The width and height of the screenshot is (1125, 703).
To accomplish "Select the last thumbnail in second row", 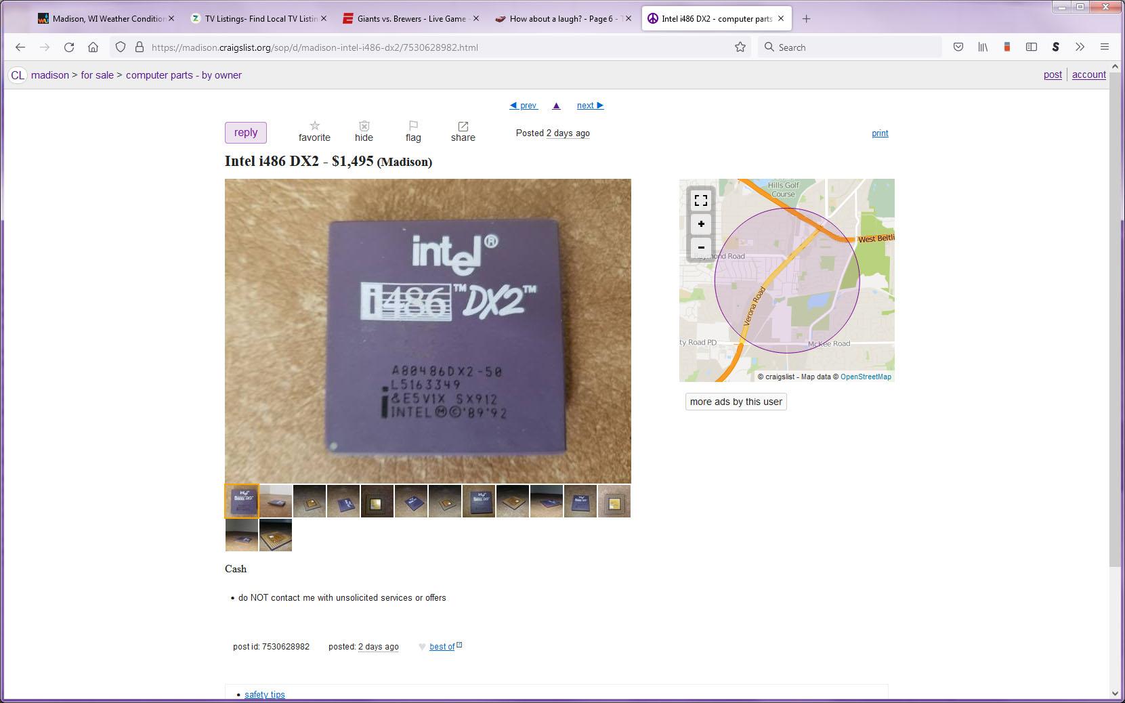I will point(276,535).
